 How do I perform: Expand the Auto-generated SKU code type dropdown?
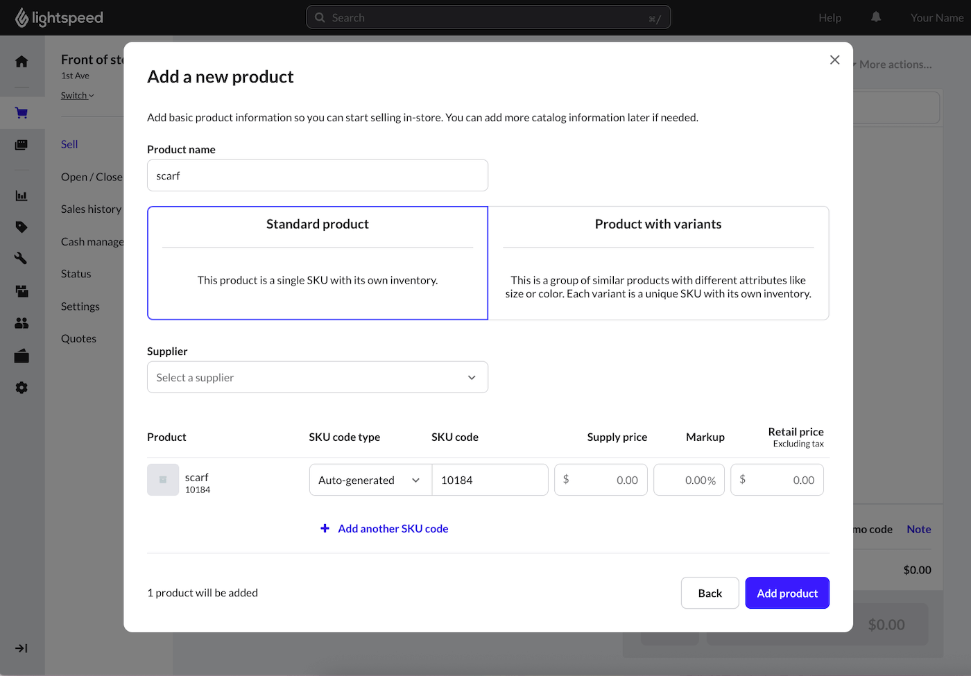point(370,480)
